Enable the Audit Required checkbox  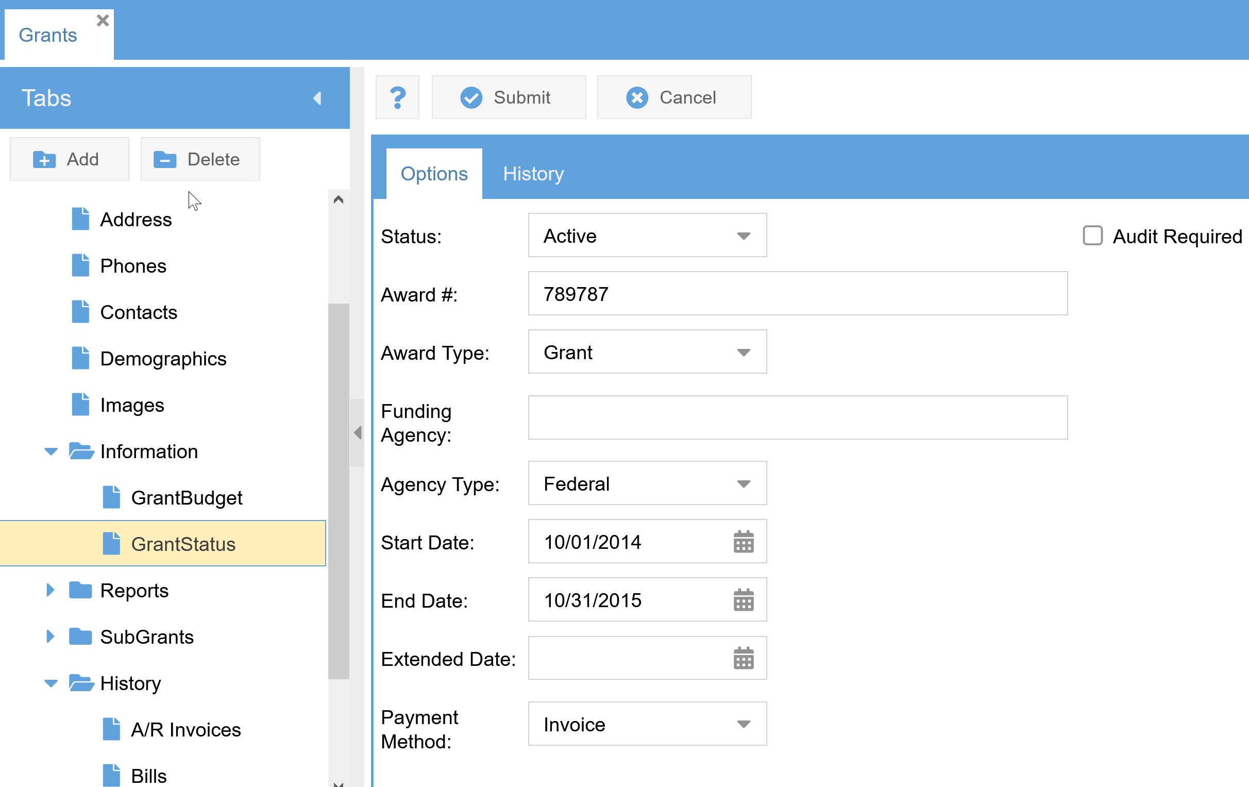point(1092,236)
